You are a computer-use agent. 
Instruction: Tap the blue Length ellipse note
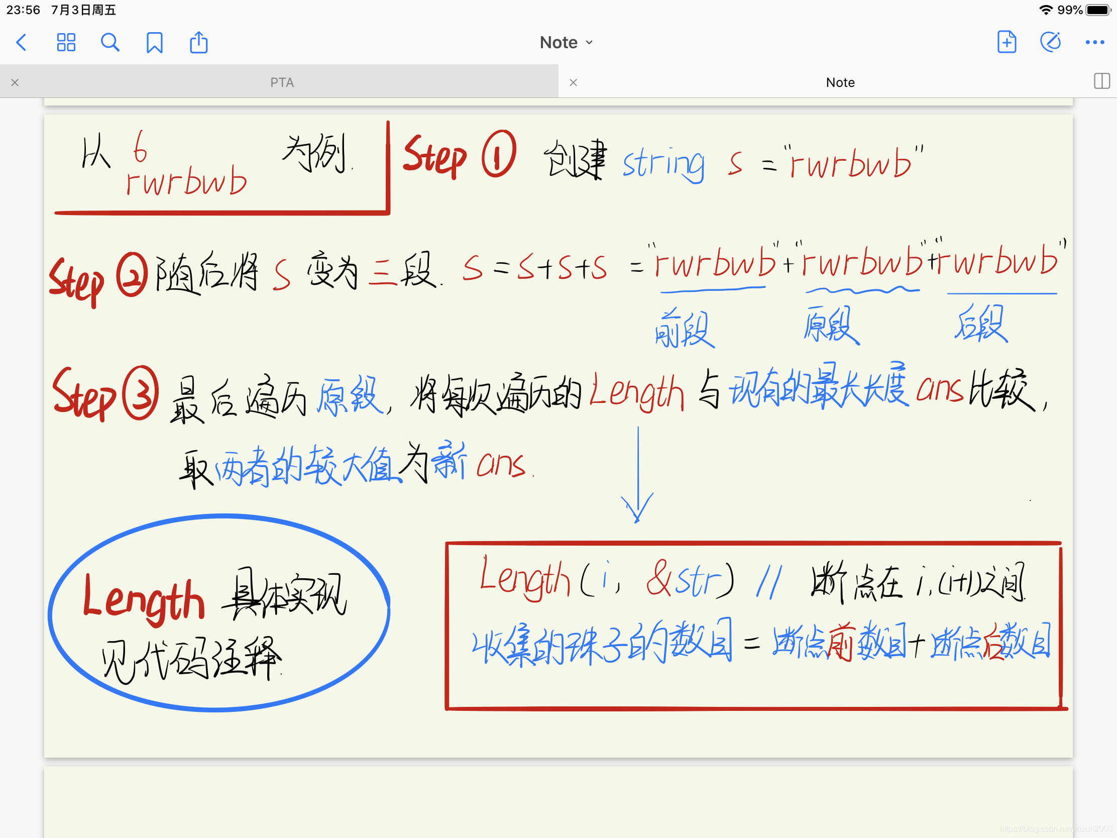218,613
